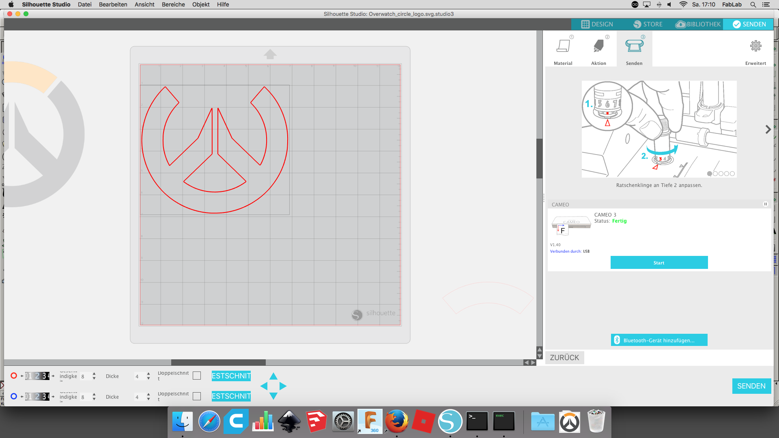Open System Preferences gear in dock

pos(343,422)
